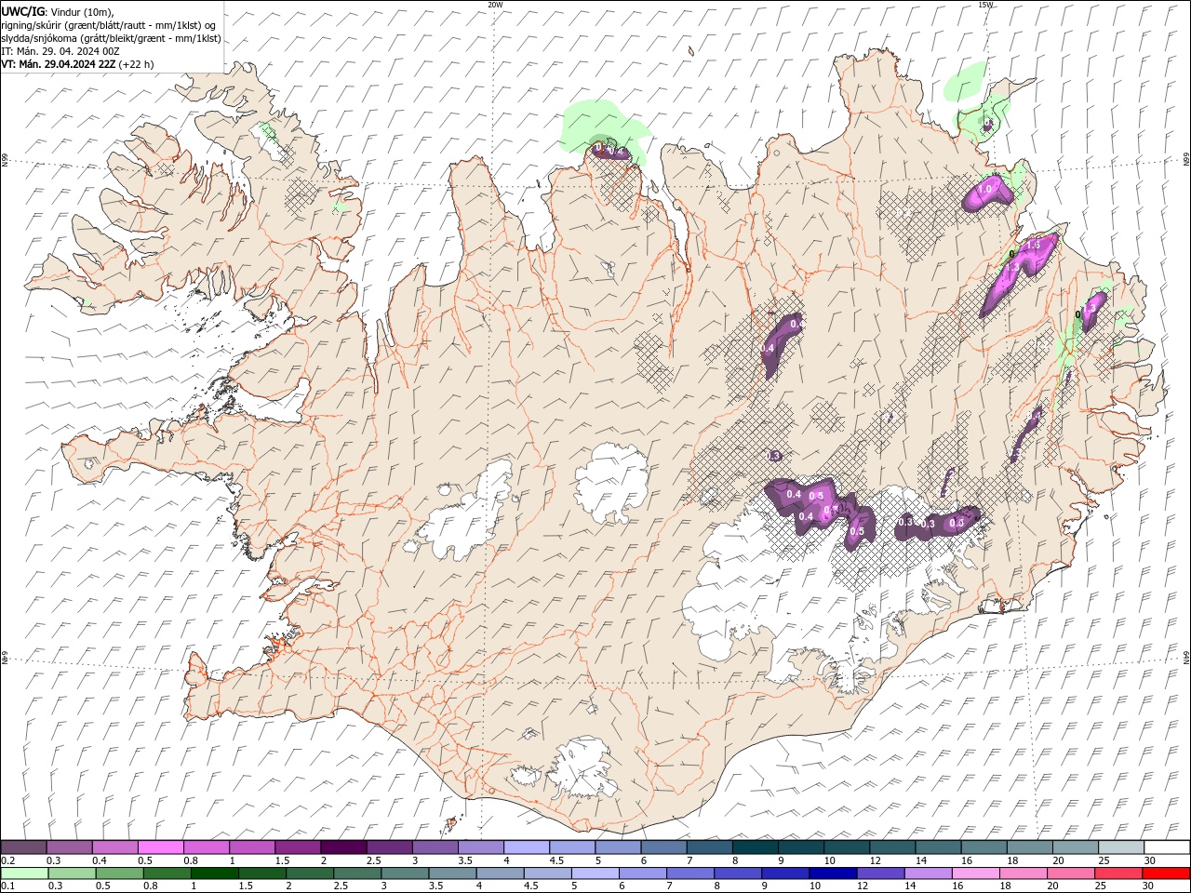The image size is (1191, 893).
Task: Choose the light grey swatch labeled 25, upper row
Action: [x=1121, y=847]
